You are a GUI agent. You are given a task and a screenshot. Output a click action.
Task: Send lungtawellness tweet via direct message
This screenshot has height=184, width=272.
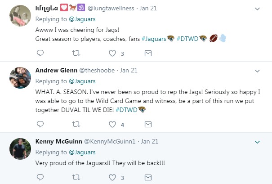[x=148, y=54]
